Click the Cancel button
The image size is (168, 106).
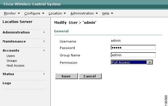point(90,76)
